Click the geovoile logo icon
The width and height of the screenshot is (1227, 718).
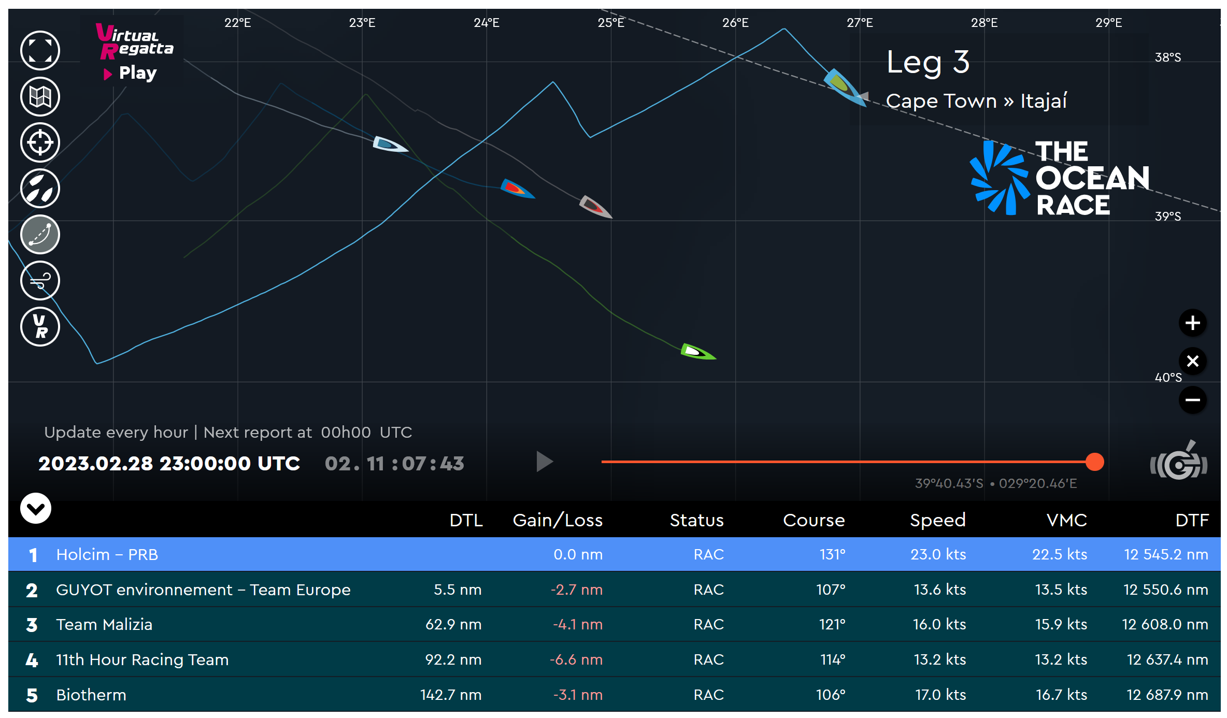pyautogui.click(x=1178, y=461)
